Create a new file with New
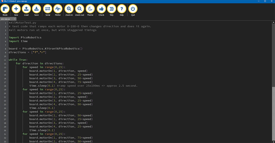This screenshot has width=275, height=143. (x=16, y=9)
